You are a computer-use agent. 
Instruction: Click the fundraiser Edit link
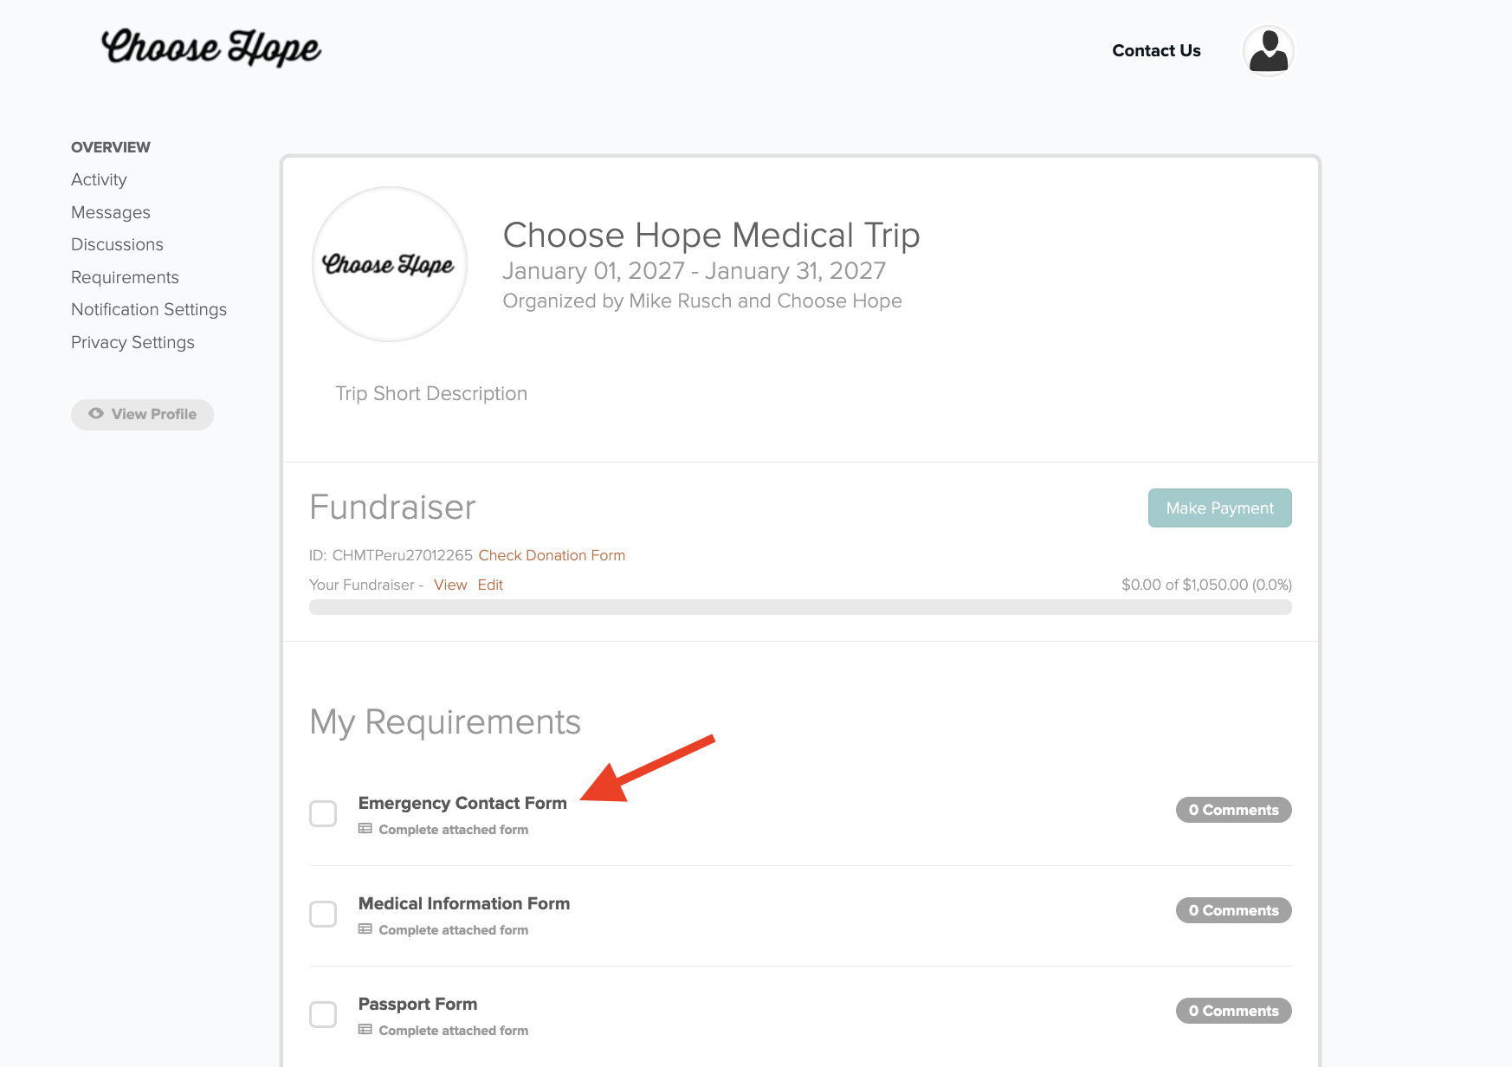click(x=490, y=585)
